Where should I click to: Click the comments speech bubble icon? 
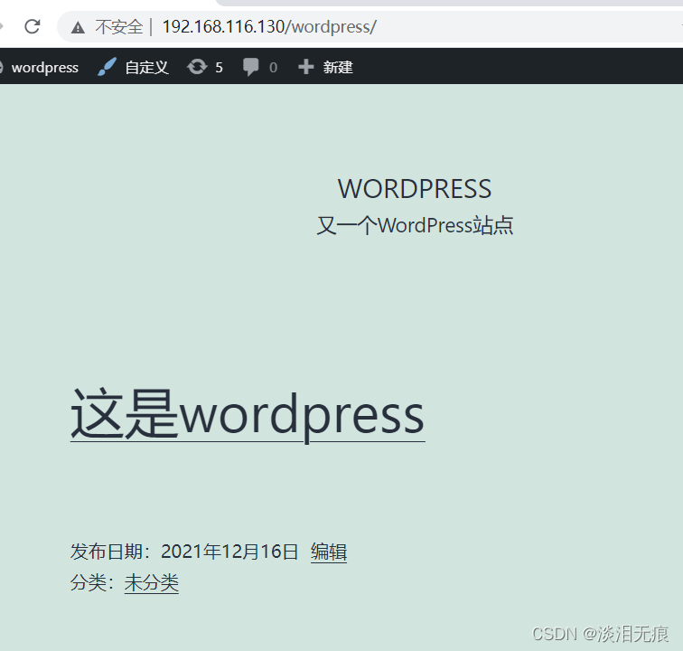click(250, 67)
